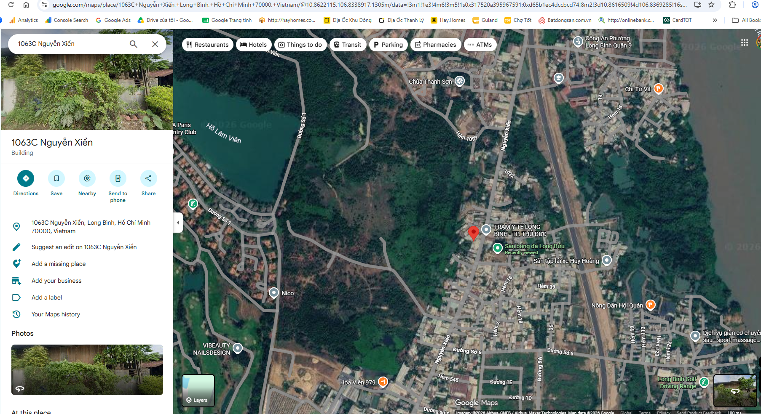Click the search magnifier icon
761x414 pixels.
tap(134, 44)
